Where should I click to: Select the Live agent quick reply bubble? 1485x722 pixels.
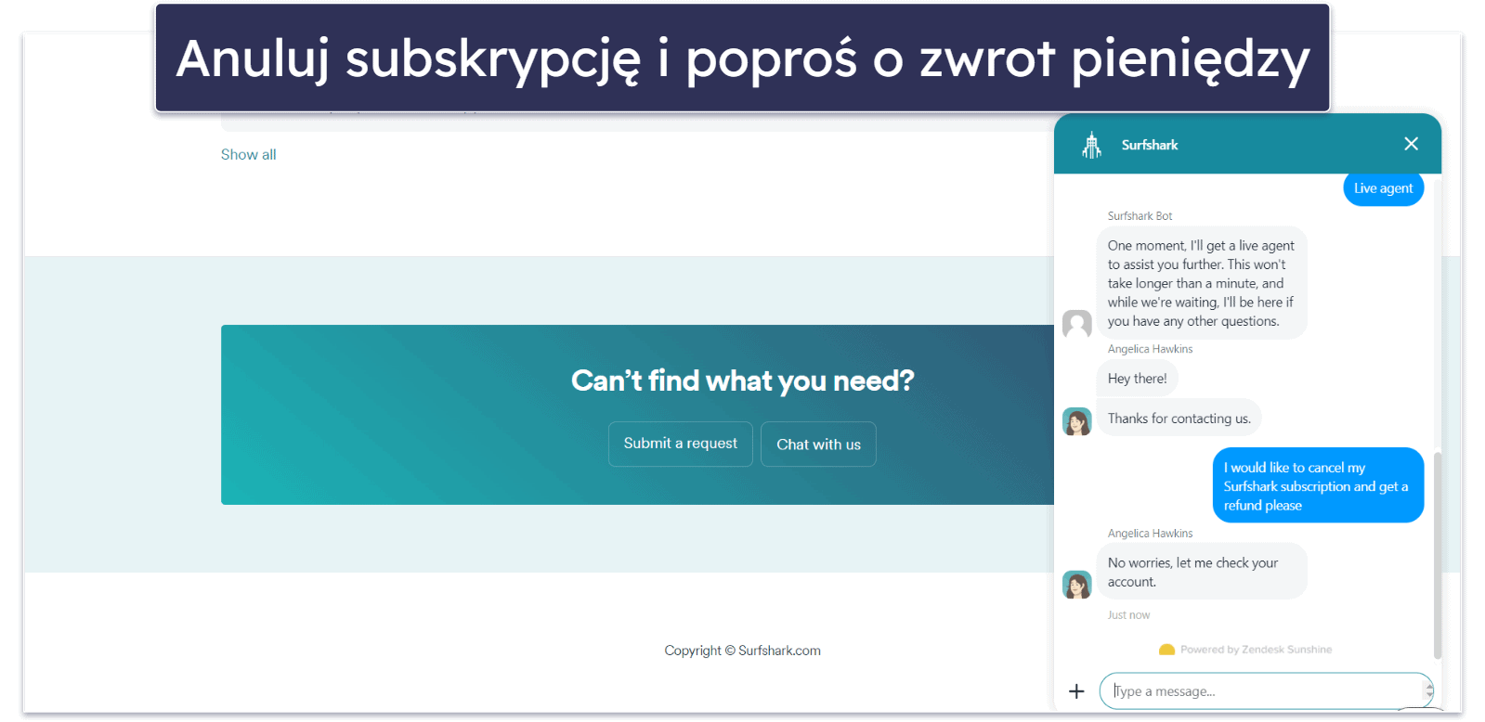pos(1384,188)
